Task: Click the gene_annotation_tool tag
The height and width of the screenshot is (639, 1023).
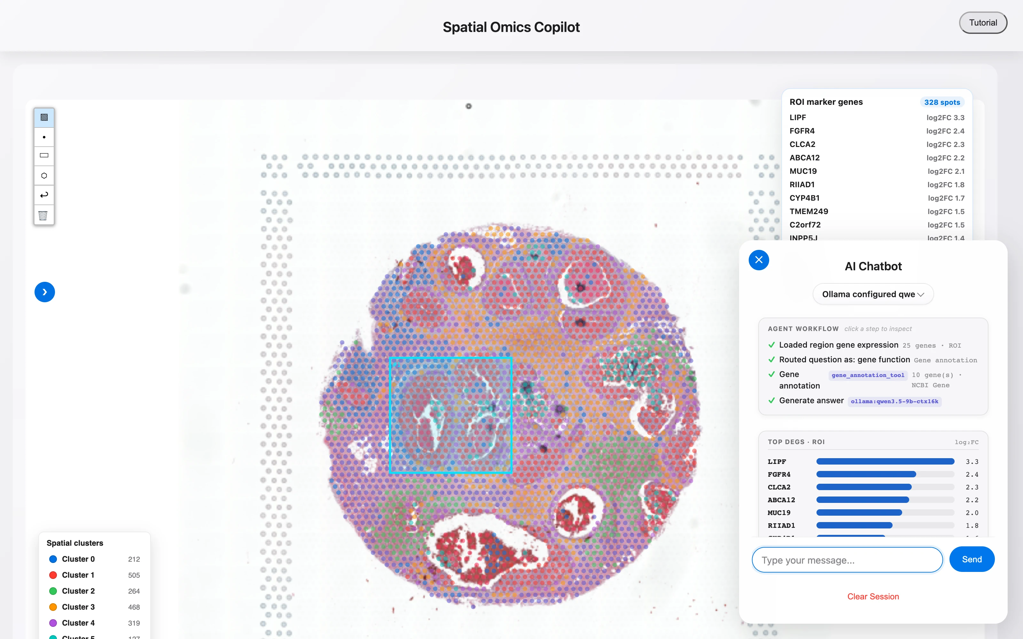Action: point(868,375)
